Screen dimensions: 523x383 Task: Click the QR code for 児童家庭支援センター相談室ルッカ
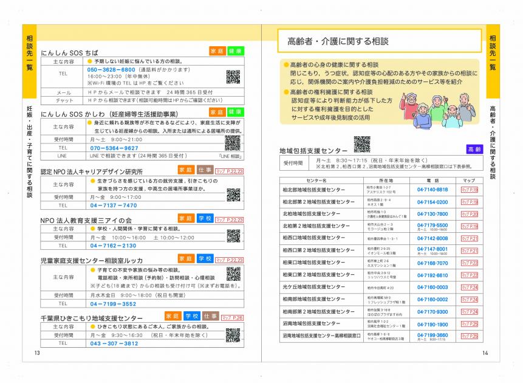(233, 274)
